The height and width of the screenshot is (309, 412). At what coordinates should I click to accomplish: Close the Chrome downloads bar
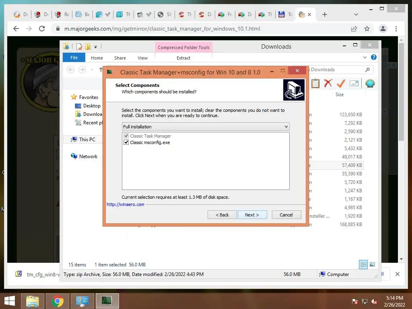tap(397, 274)
